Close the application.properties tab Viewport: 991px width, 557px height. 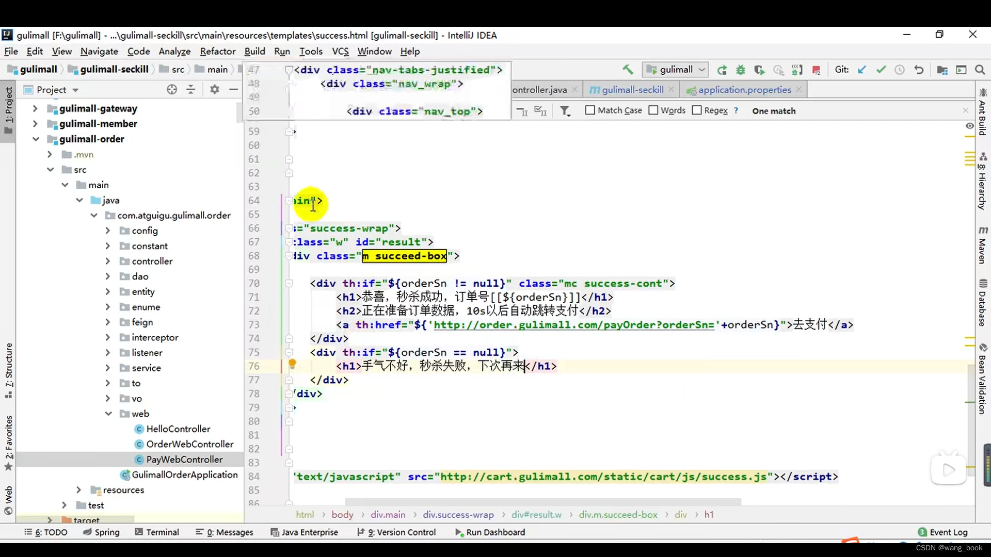799,89
